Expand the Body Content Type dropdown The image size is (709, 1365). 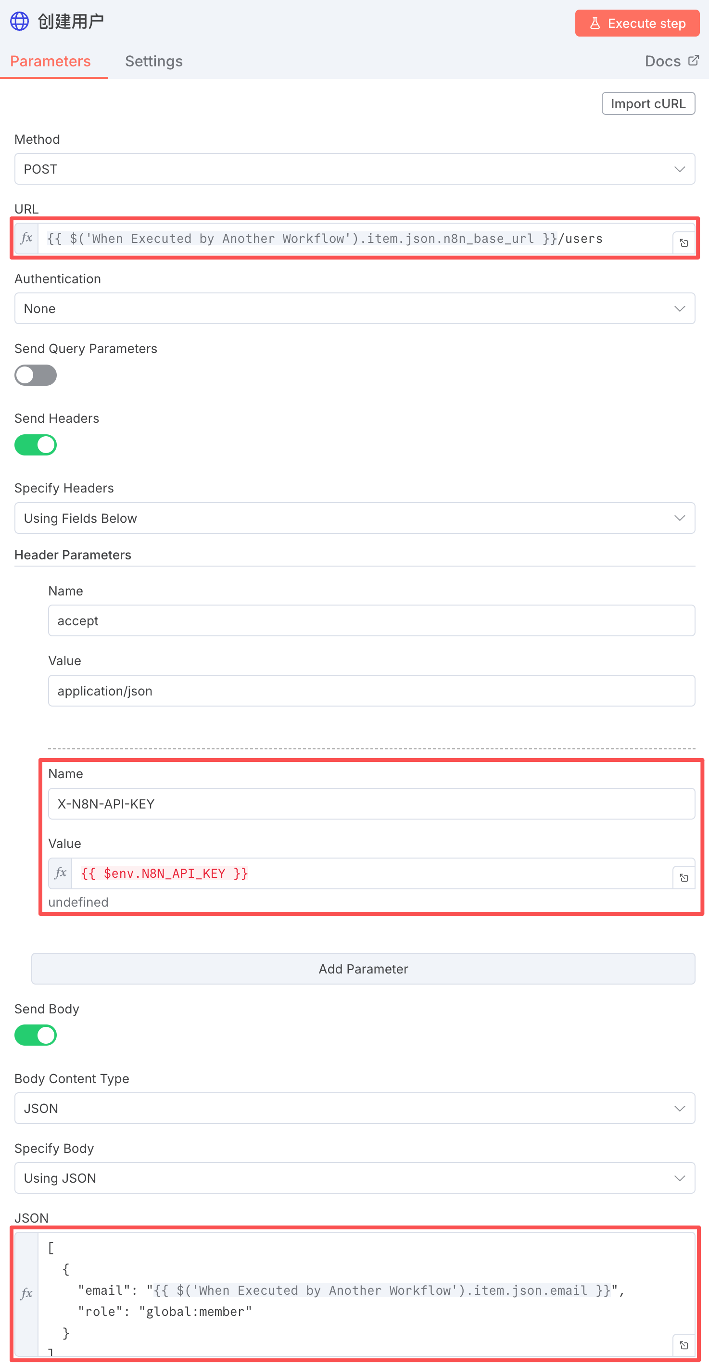(x=354, y=1108)
